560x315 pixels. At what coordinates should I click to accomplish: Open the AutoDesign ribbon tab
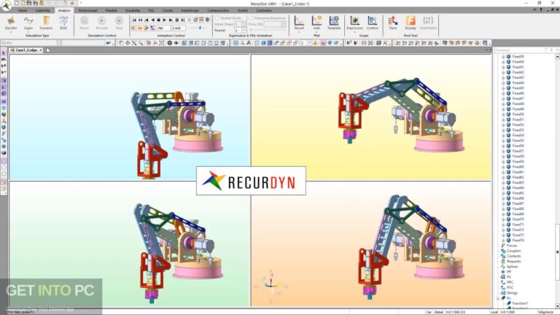click(190, 10)
